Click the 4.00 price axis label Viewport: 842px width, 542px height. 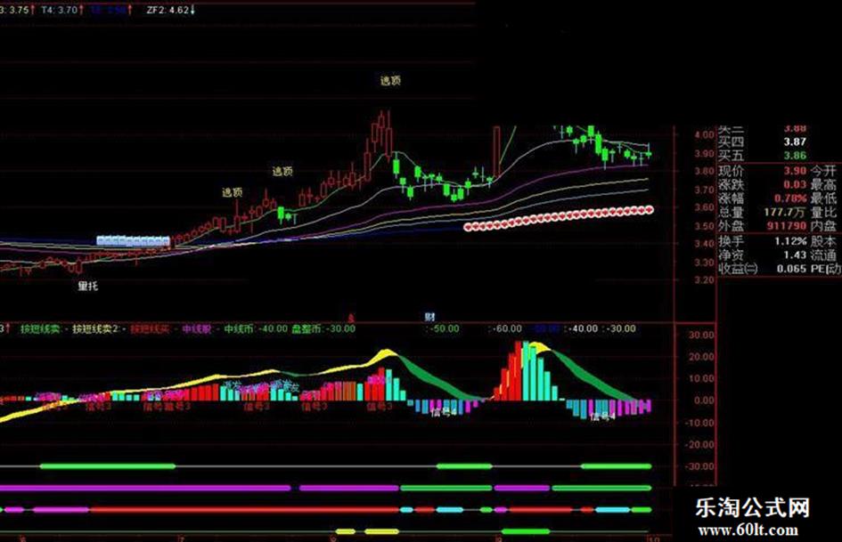tap(704, 134)
